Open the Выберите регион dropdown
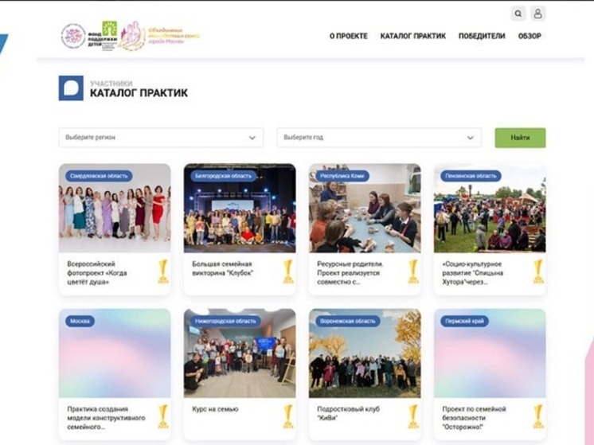The height and width of the screenshot is (445, 594). [161, 138]
